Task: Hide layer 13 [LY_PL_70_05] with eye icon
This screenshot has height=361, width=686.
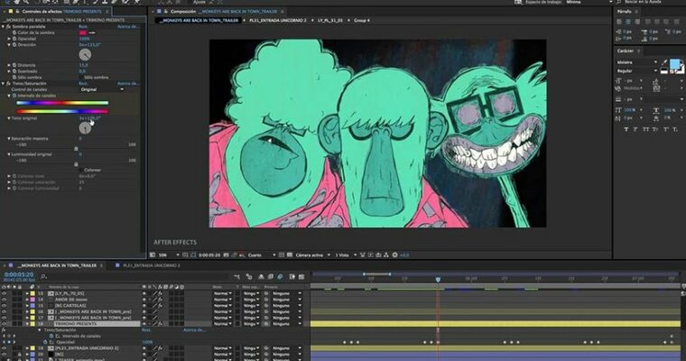Action: pos(4,293)
